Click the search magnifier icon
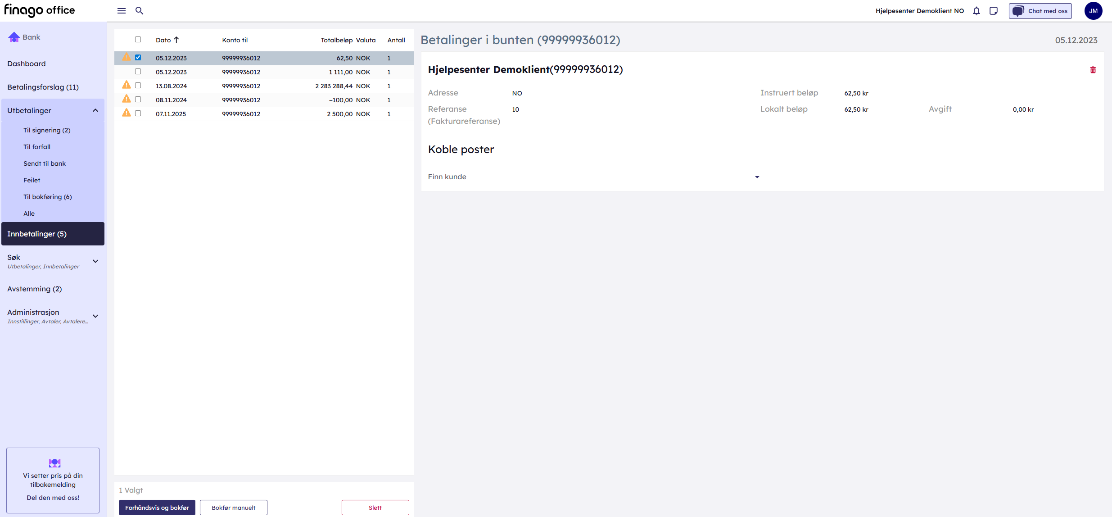Screen dimensions: 1112x517 pos(140,11)
